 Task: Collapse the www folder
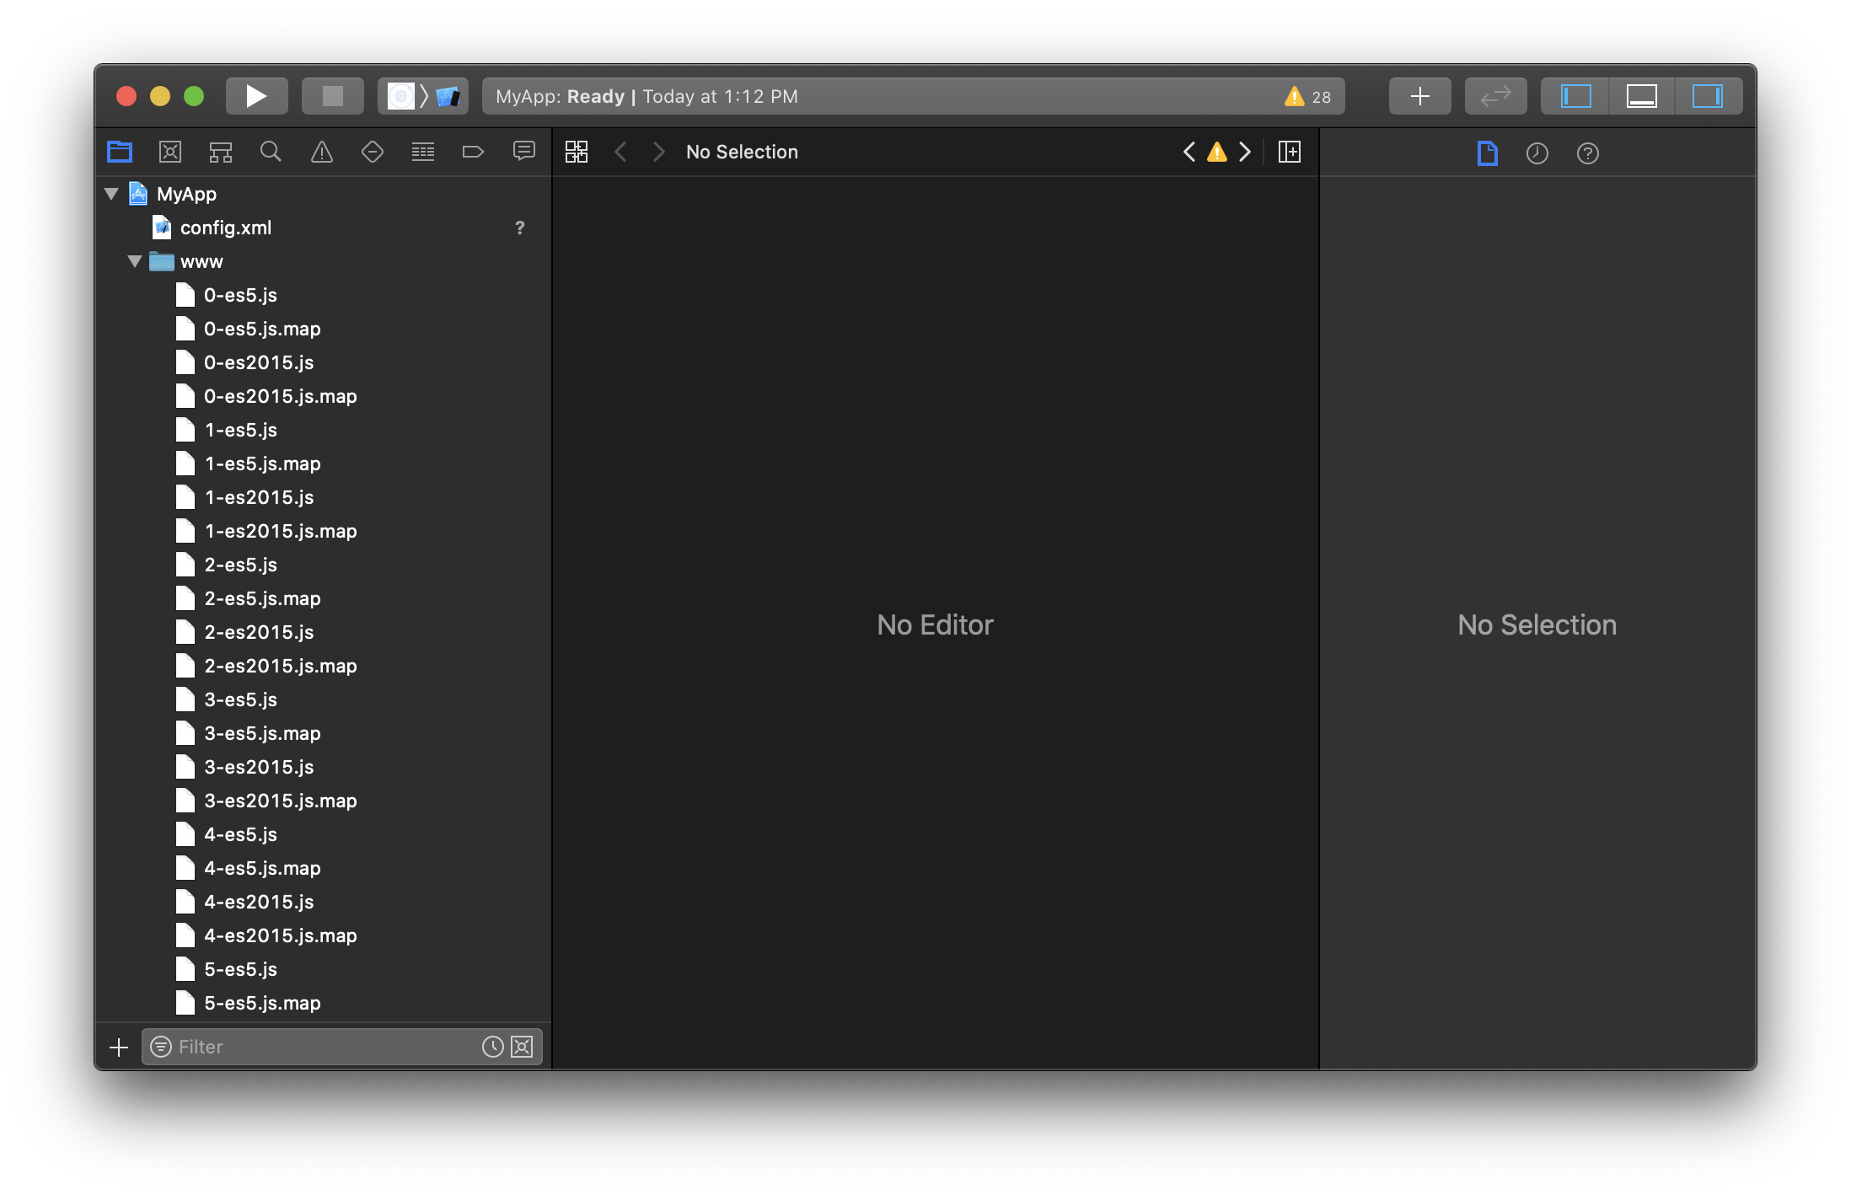pyautogui.click(x=135, y=262)
